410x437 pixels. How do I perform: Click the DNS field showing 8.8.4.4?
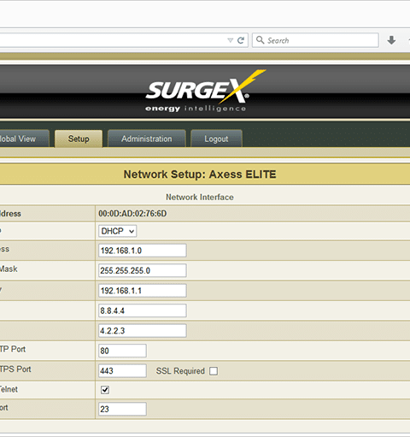[143, 310]
